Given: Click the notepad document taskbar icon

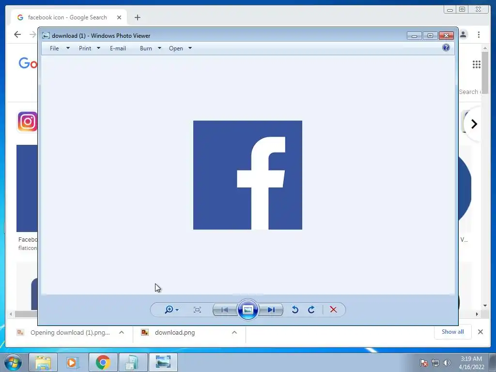Looking at the screenshot, I should pos(132,362).
